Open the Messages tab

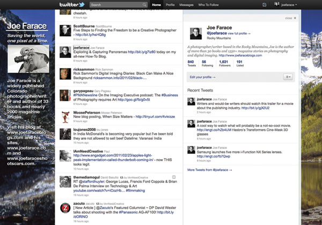pos(186,5)
